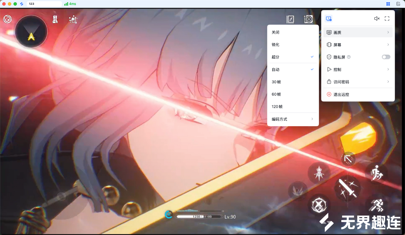Open the 屏幕 screen submenu

(x=358, y=45)
